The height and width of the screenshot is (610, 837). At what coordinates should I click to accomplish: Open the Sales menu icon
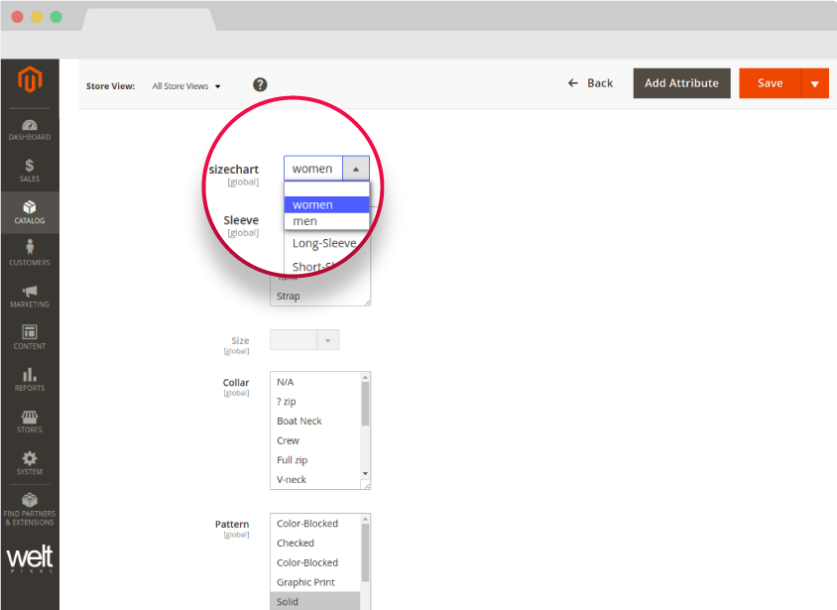click(x=29, y=171)
